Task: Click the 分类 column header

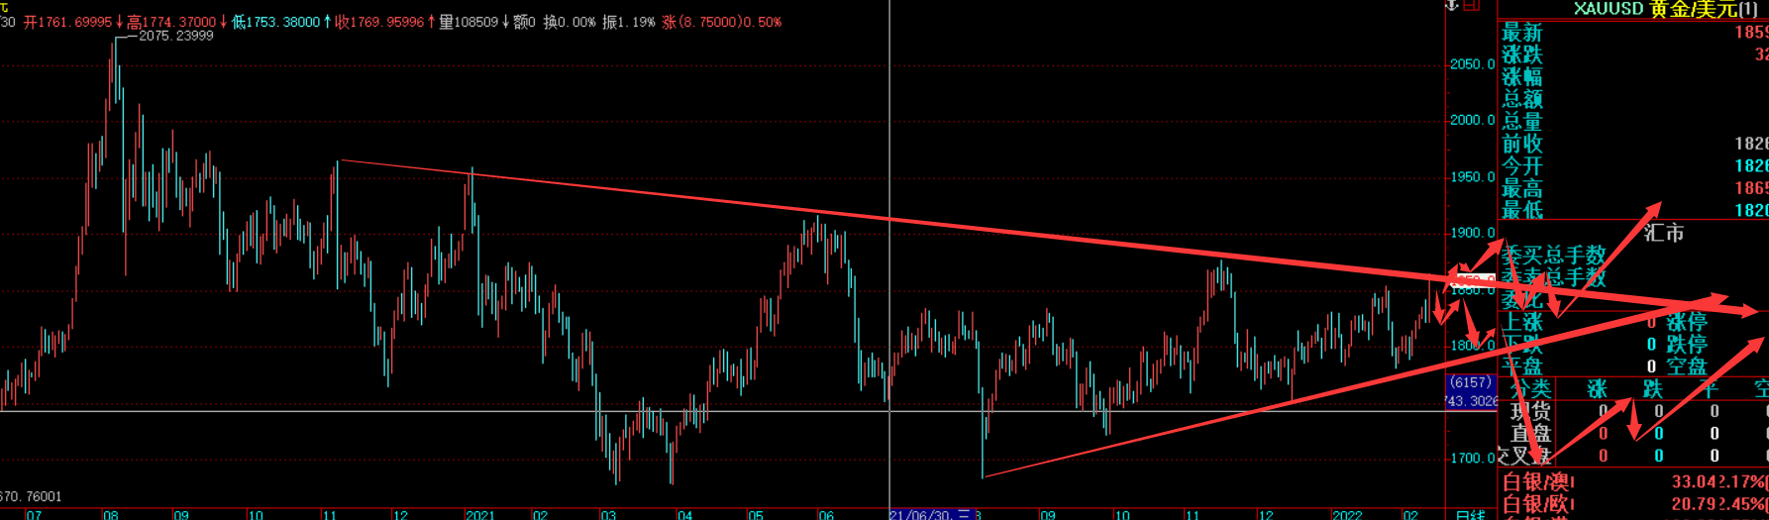Action: point(1529,388)
